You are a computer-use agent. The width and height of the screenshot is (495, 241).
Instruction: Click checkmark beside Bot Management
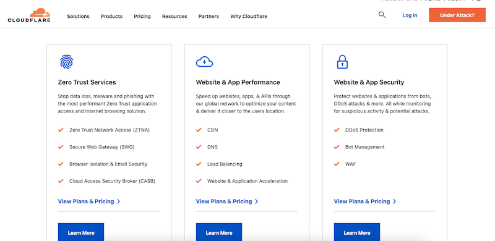point(337,146)
